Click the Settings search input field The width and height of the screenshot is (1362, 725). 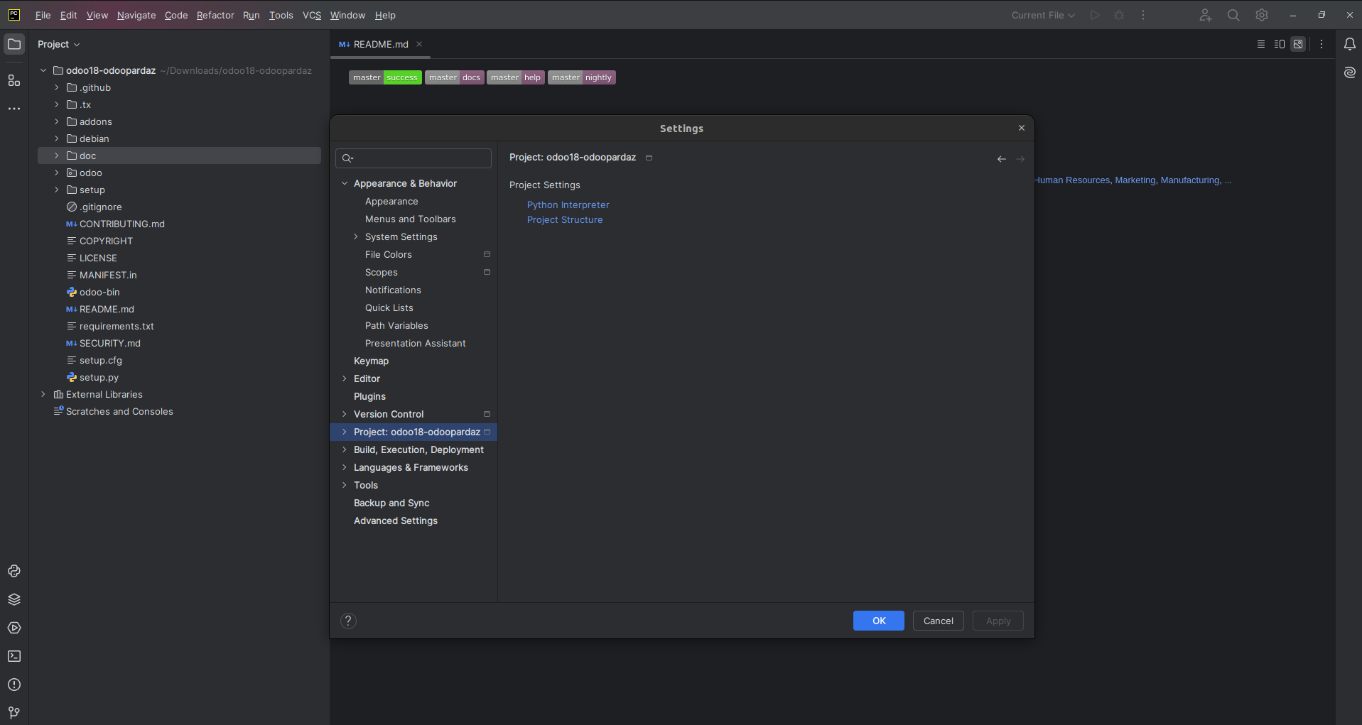414,158
